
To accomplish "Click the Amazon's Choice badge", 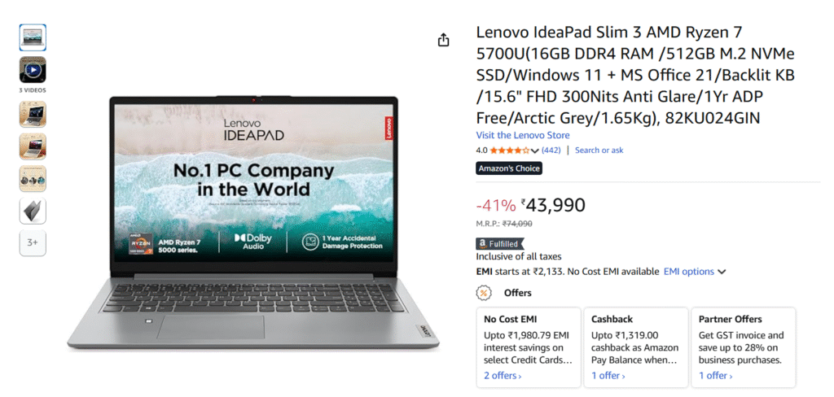I will [x=509, y=168].
